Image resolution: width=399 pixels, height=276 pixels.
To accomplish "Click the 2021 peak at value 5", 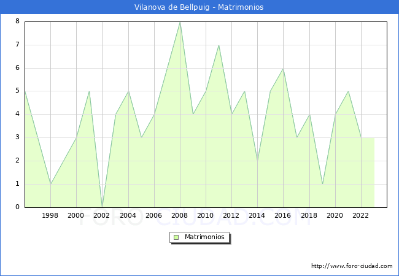I will (x=348, y=91).
